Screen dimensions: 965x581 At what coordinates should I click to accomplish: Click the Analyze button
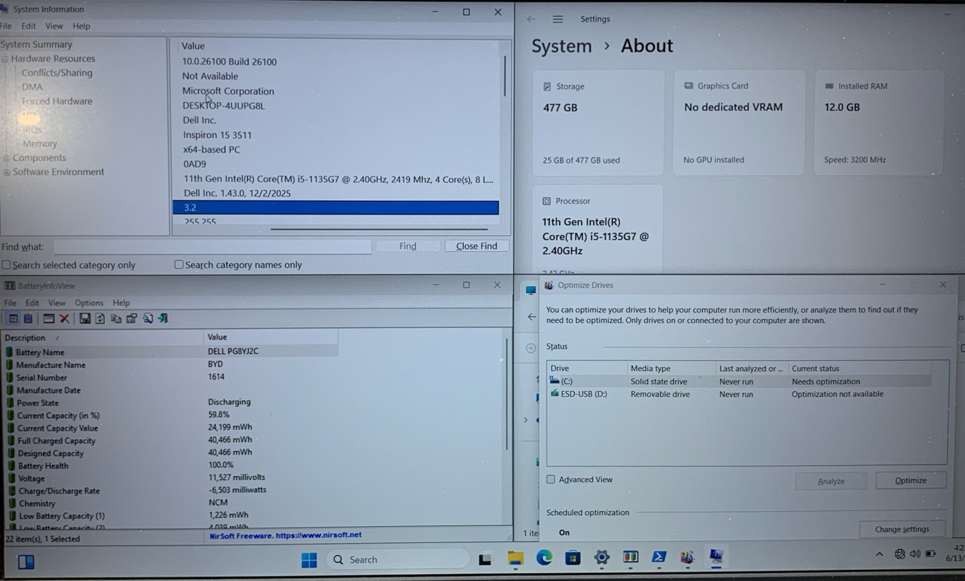831,481
